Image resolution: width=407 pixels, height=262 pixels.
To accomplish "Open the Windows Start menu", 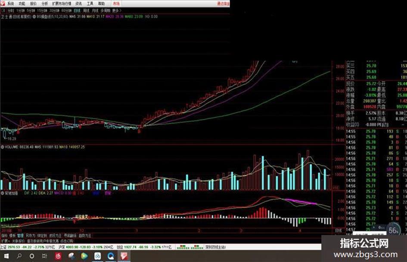I will coord(6,256).
